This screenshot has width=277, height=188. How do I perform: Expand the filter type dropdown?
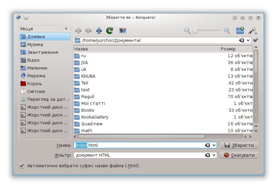pos(214,155)
